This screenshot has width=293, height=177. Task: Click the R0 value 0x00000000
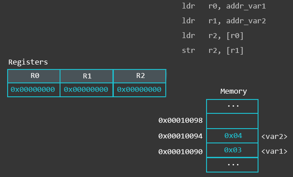(x=33, y=90)
